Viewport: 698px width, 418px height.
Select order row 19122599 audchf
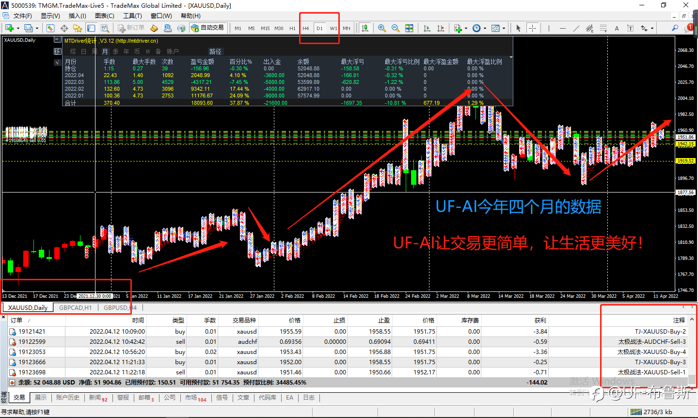click(x=348, y=342)
